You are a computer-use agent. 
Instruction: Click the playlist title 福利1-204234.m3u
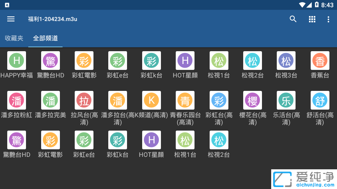click(53, 19)
